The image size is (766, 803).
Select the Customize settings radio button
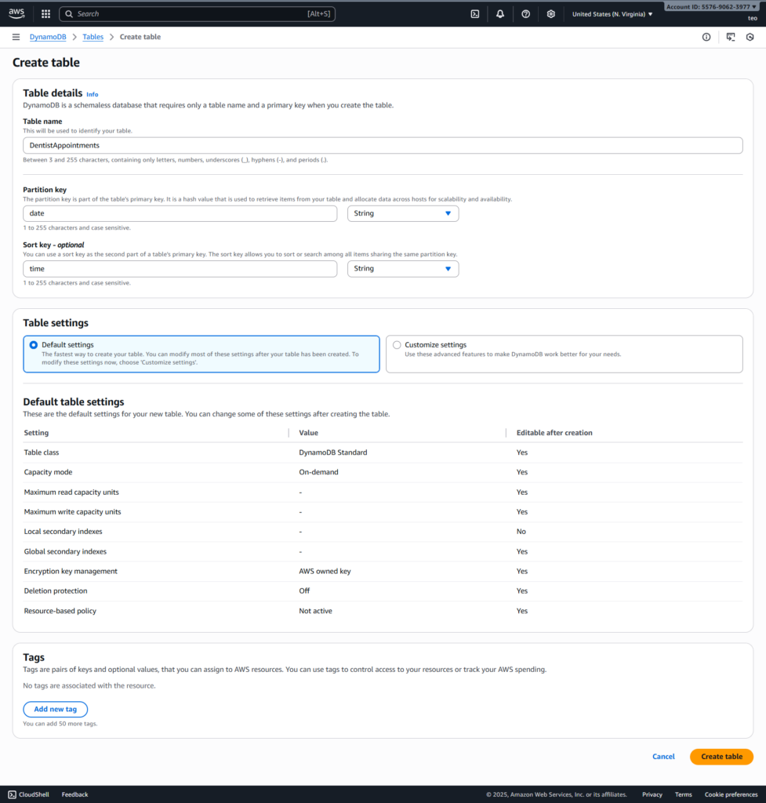(x=397, y=345)
